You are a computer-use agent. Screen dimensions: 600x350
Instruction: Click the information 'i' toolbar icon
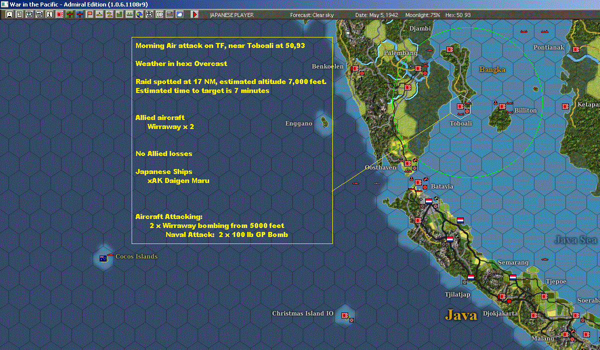tap(50, 14)
